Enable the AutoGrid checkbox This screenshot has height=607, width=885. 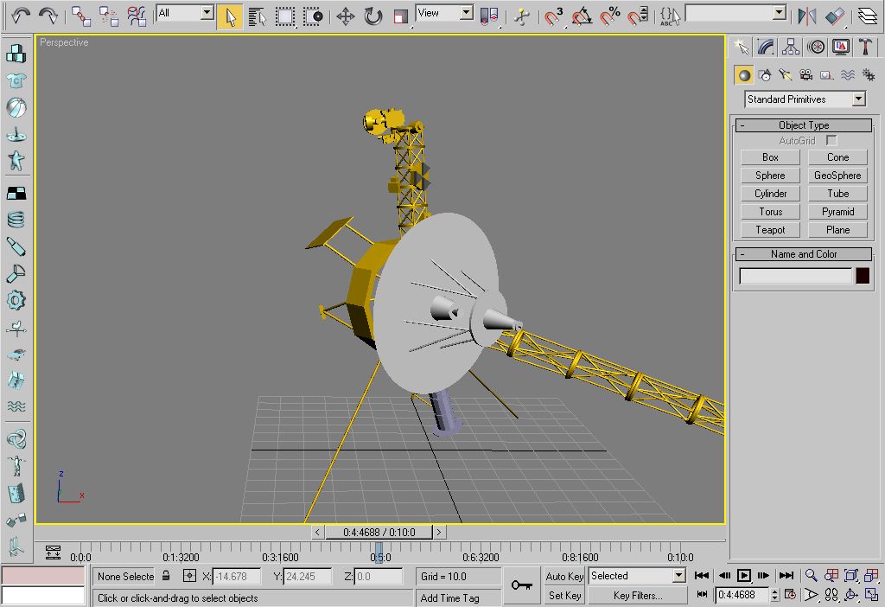click(831, 140)
